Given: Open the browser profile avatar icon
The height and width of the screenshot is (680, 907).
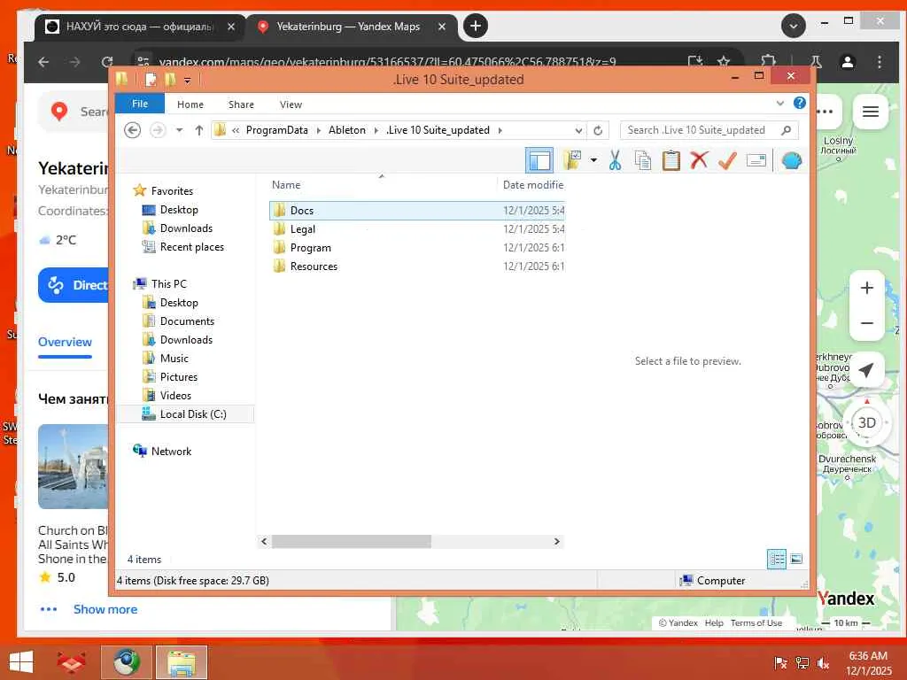Looking at the screenshot, I should [x=848, y=62].
